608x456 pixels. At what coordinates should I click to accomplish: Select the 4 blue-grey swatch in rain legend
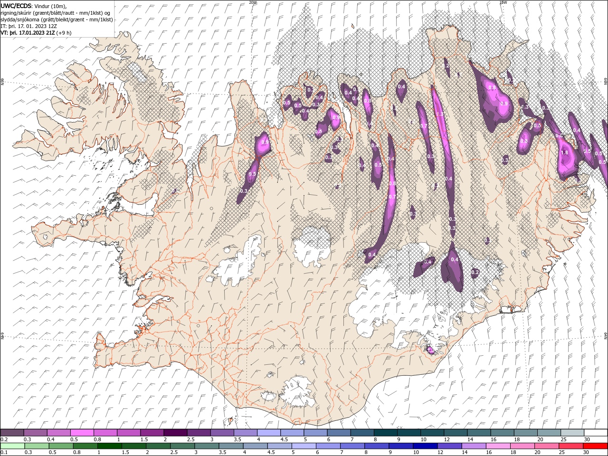coord(255,446)
